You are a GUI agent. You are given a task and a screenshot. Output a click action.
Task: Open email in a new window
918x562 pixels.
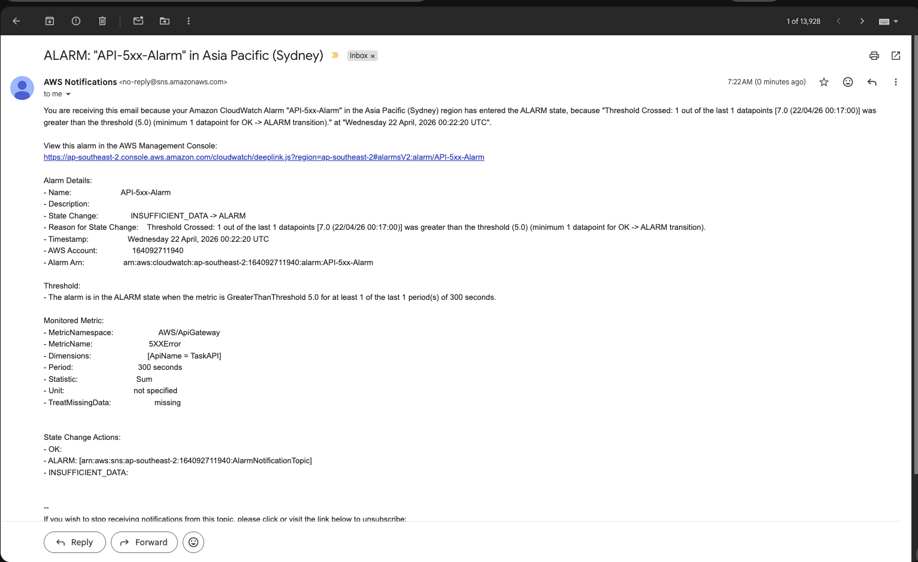coord(896,55)
